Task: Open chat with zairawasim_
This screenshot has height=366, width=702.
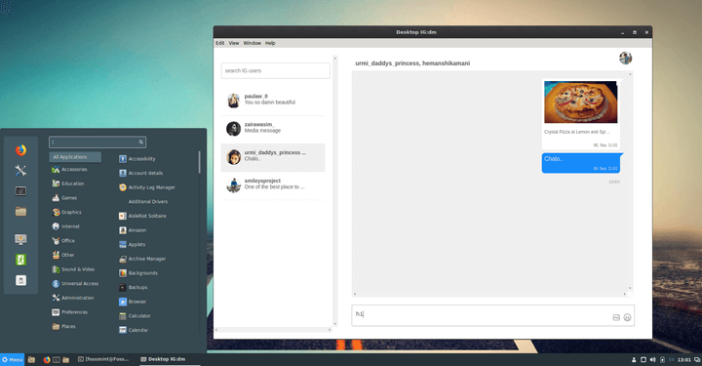Action: click(x=273, y=129)
